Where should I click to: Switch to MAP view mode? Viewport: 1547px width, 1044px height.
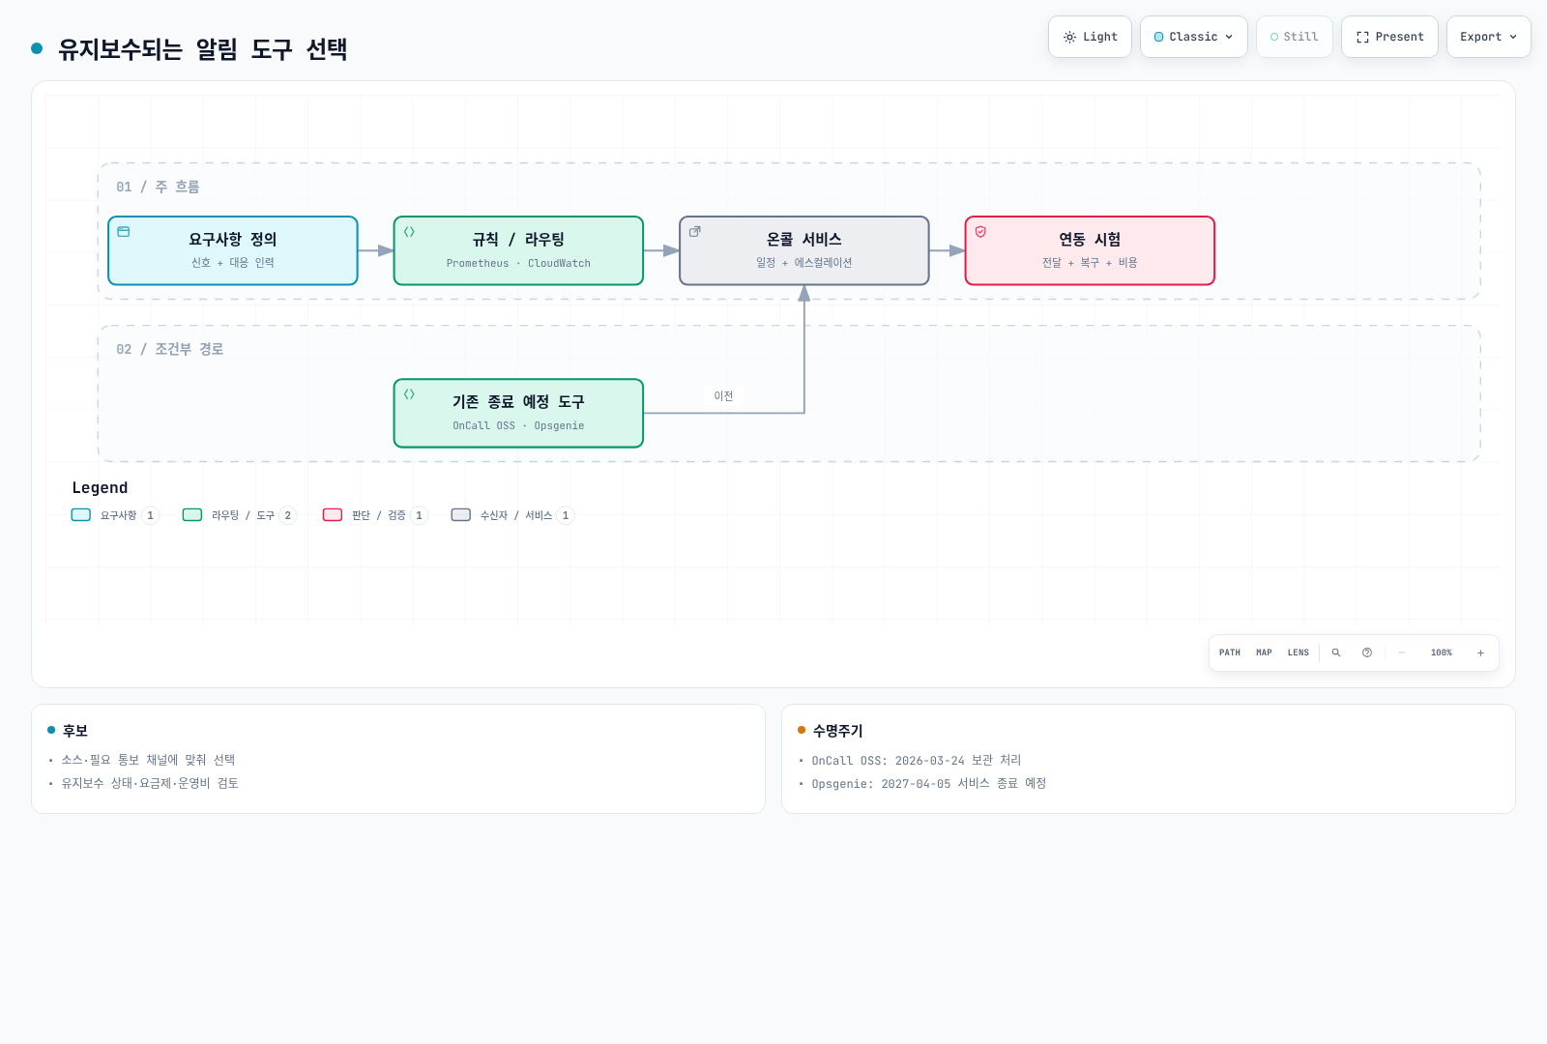[x=1264, y=652]
